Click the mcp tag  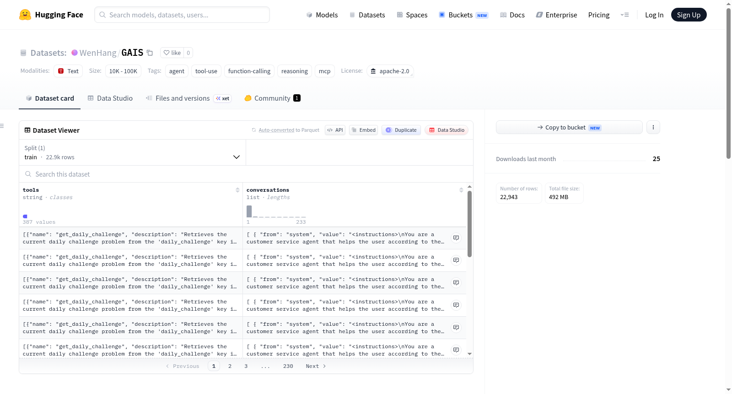(x=325, y=71)
